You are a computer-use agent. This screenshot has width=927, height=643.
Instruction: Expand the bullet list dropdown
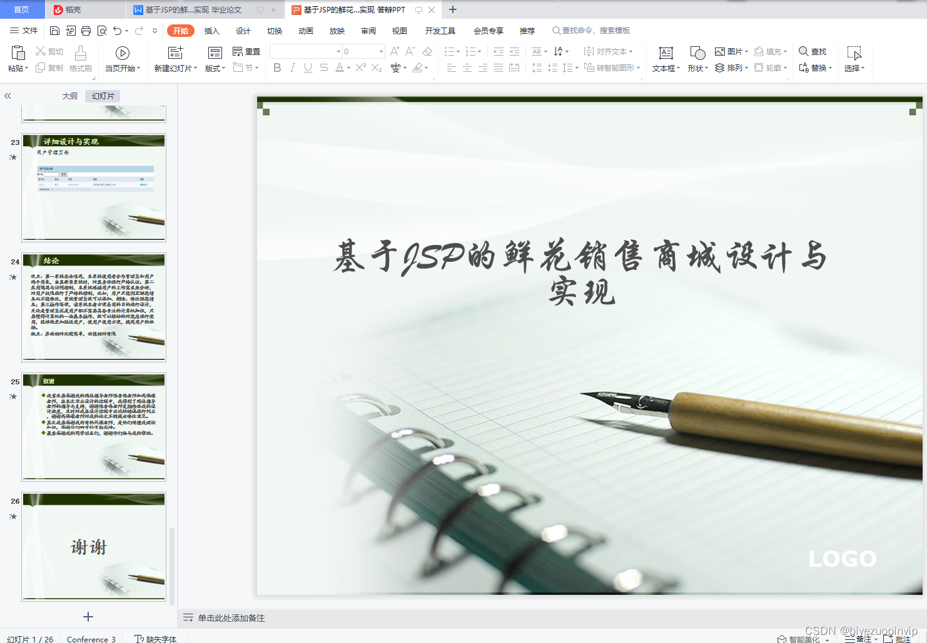pyautogui.click(x=458, y=51)
